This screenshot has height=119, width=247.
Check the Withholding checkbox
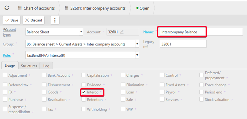tap(83, 109)
